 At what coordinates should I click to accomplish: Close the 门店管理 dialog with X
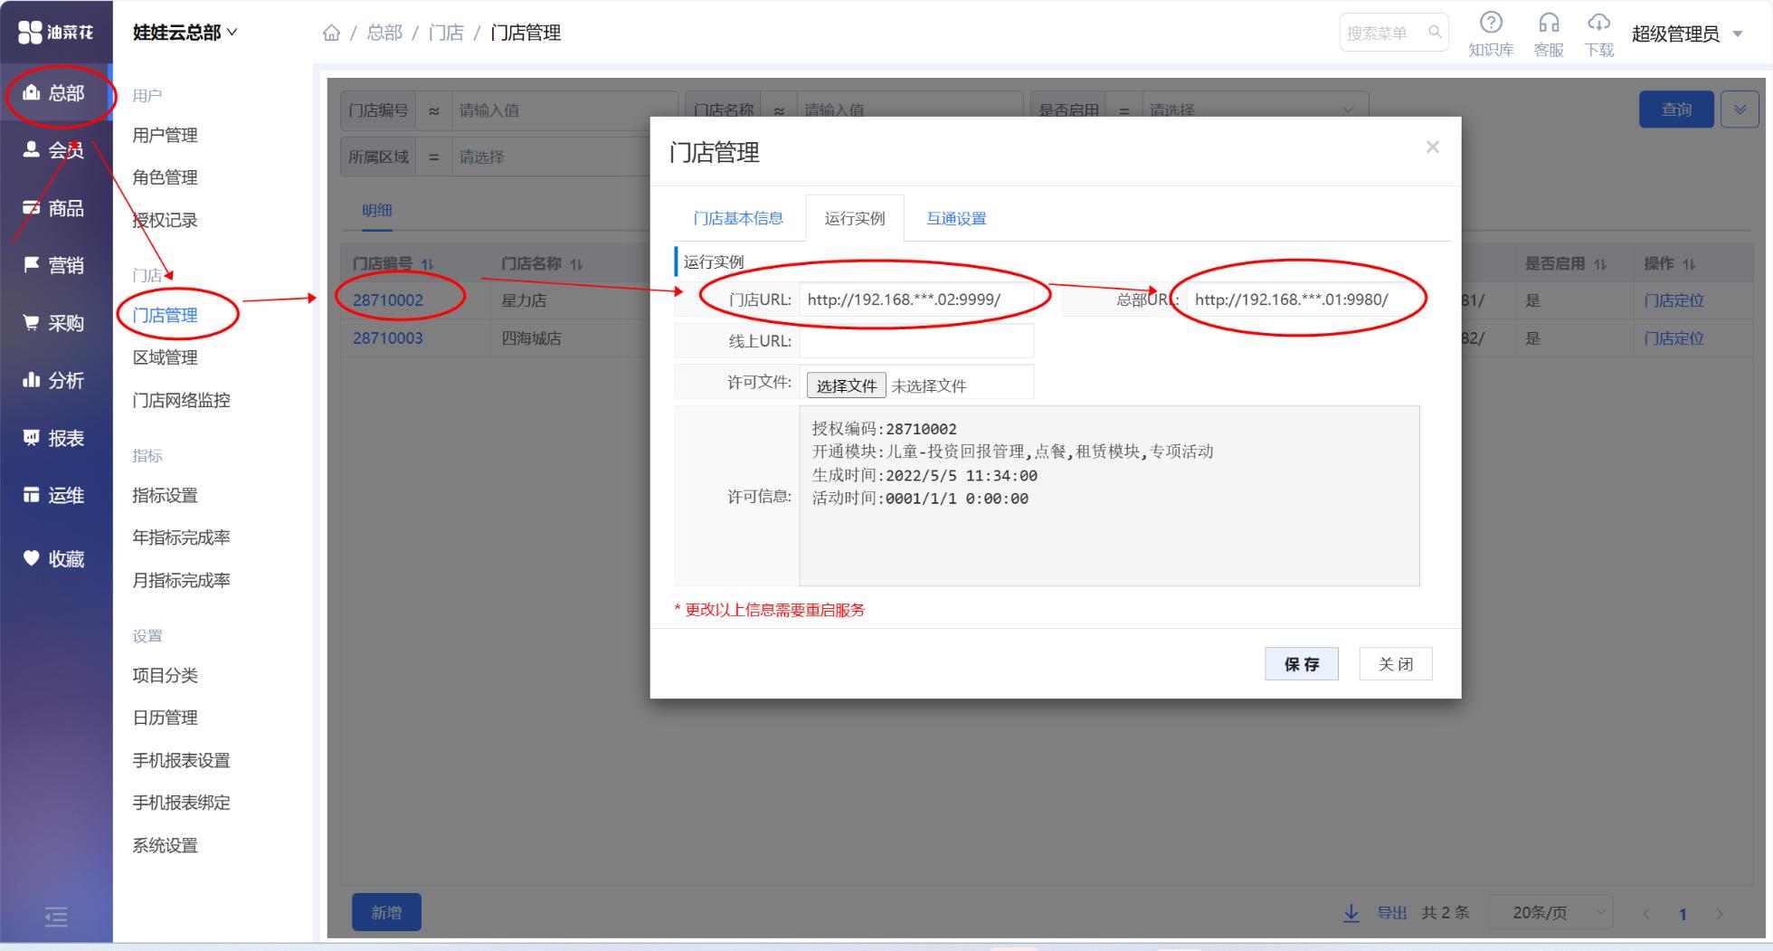pyautogui.click(x=1432, y=147)
